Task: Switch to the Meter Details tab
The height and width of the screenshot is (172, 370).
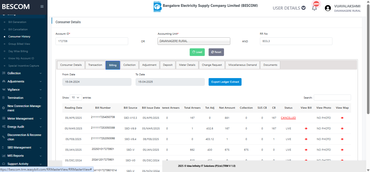Action: [x=187, y=65]
